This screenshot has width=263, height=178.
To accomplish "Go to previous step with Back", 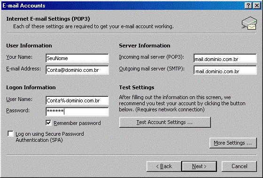I will [164, 166].
